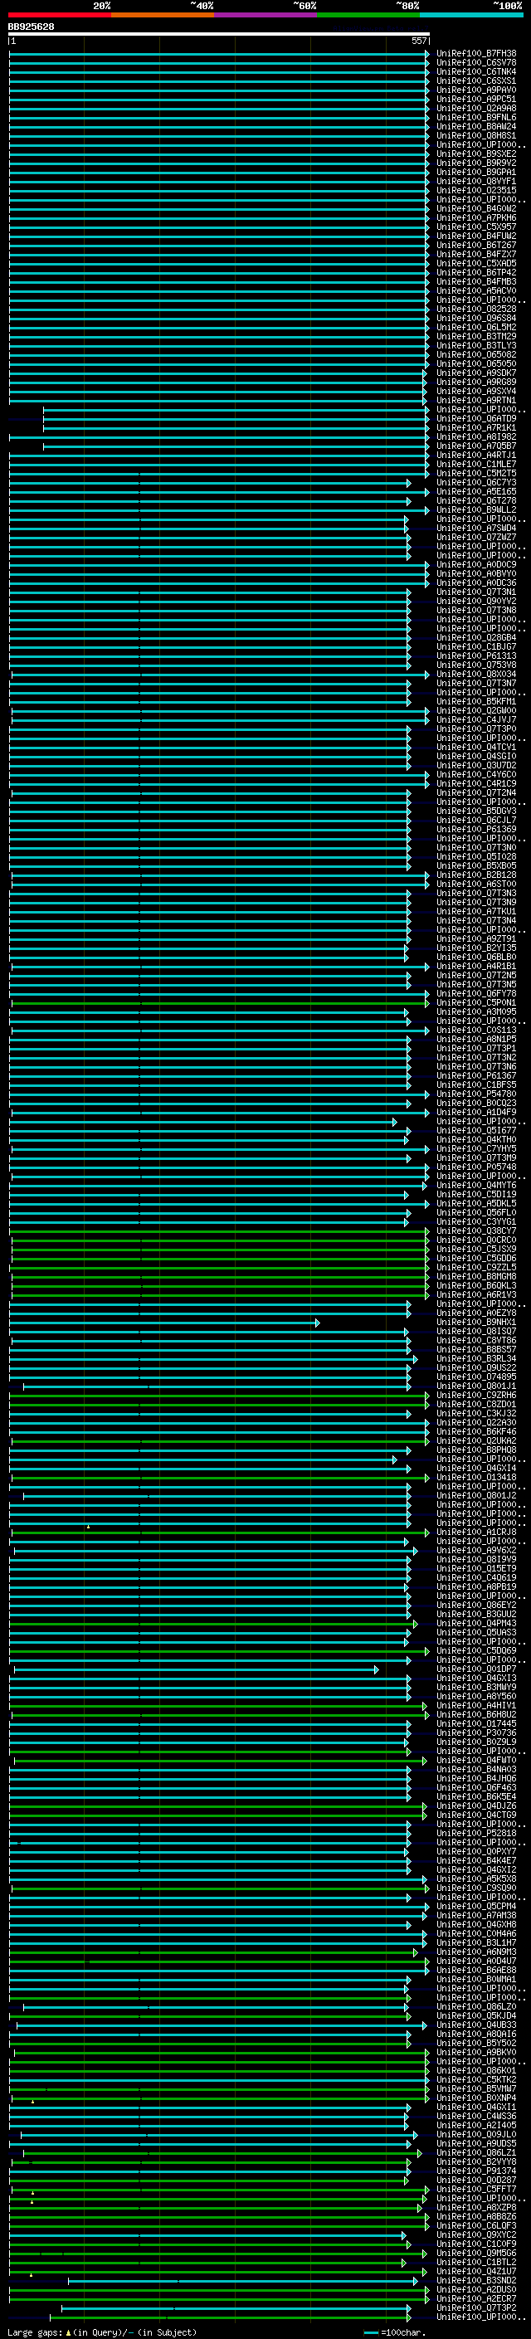Open the UniRef100_A9SDK7 entry
Screen dimensions: 531x2339
click(x=476, y=373)
